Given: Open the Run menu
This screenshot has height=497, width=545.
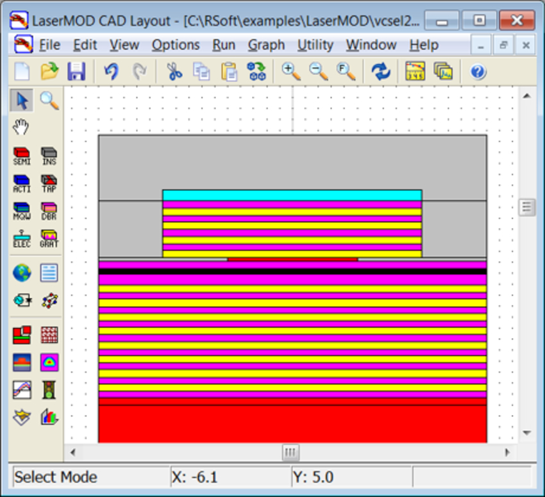Looking at the screenshot, I should pos(223,45).
